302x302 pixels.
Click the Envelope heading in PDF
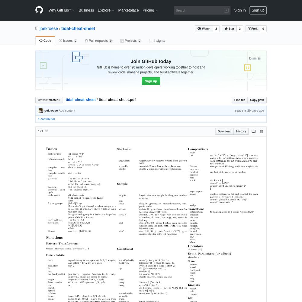pos(194,285)
